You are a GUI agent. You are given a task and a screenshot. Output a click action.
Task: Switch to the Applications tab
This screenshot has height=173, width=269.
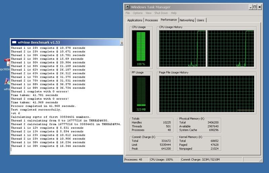135,20
